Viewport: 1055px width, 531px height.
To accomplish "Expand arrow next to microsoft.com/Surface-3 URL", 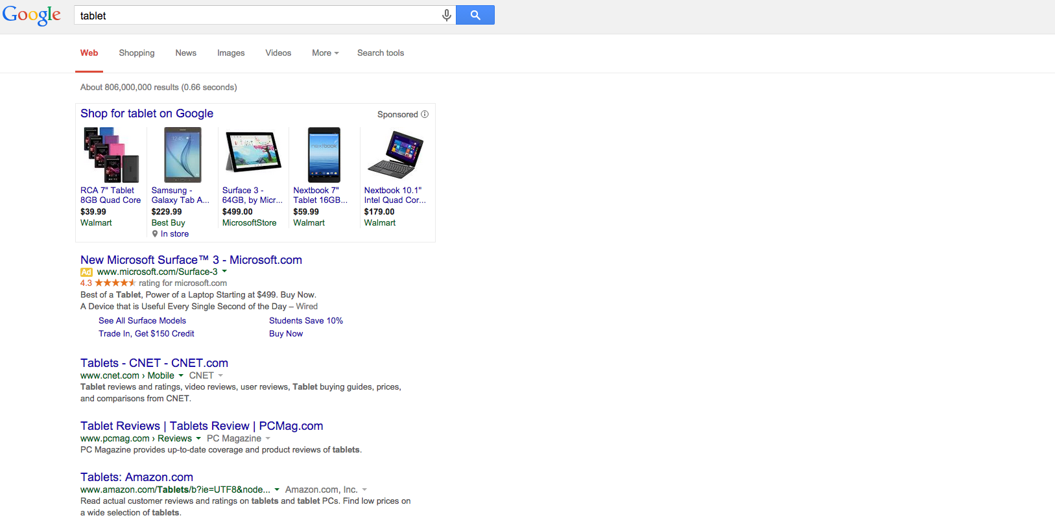I will pos(224,272).
